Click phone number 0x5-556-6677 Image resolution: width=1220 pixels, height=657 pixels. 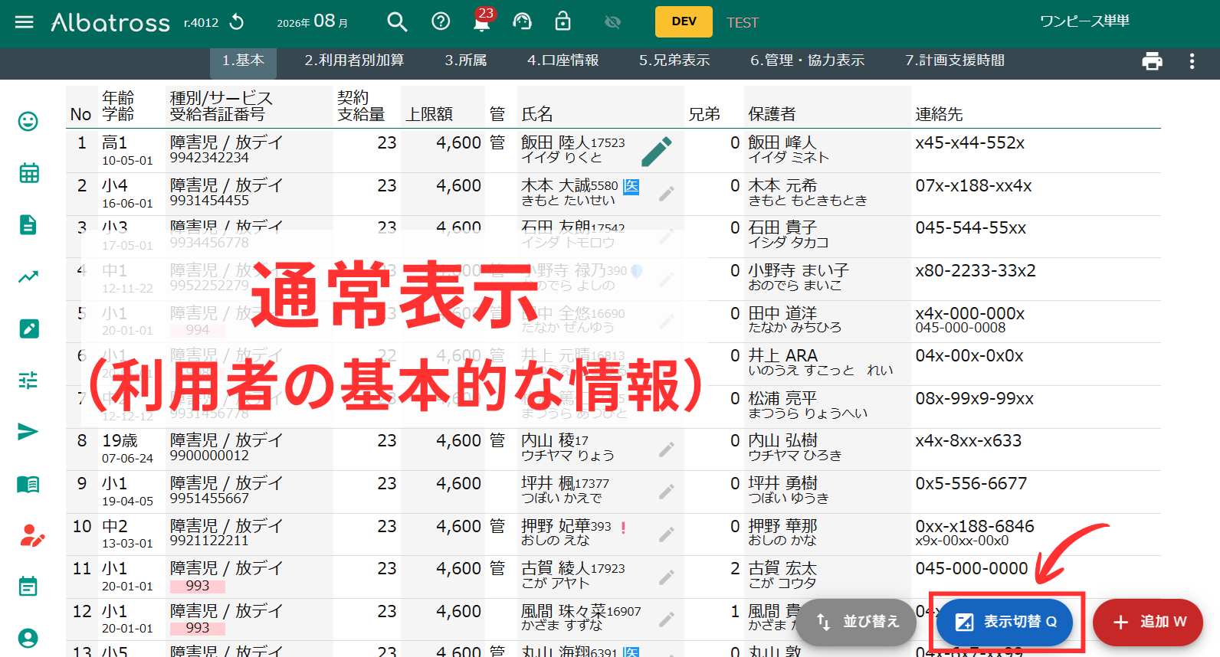pyautogui.click(x=971, y=483)
